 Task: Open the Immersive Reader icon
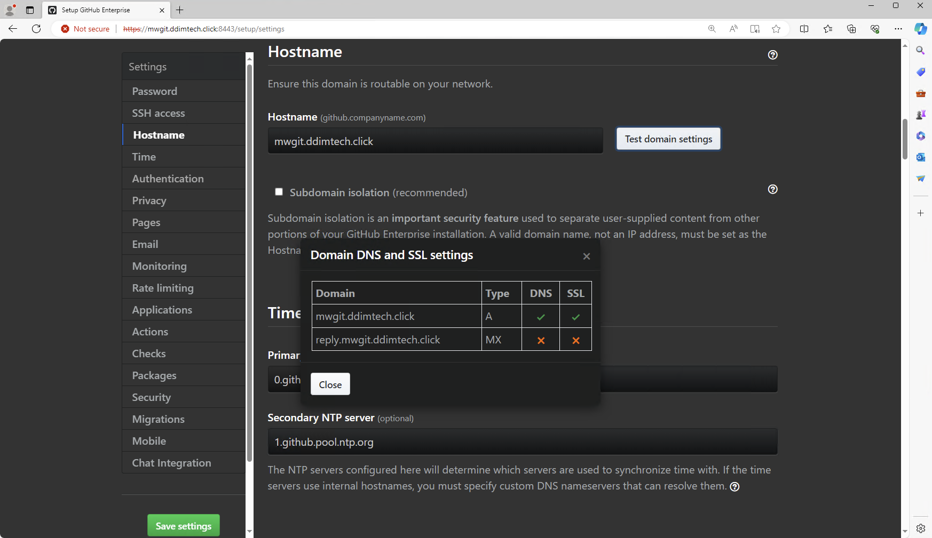pyautogui.click(x=755, y=29)
